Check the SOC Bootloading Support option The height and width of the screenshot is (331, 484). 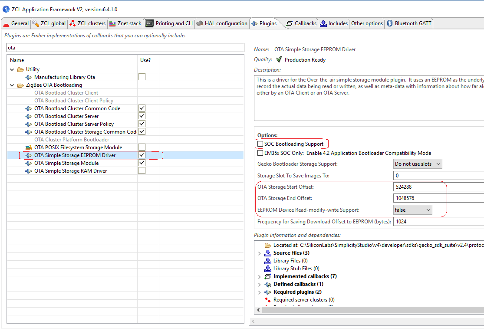pos(260,144)
